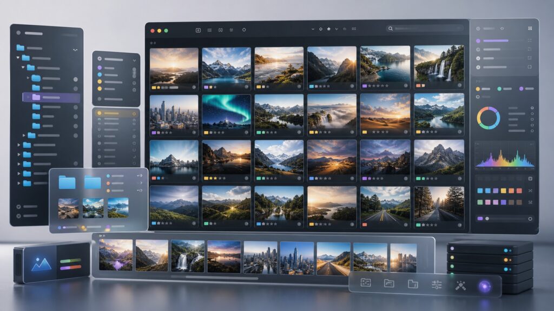The width and height of the screenshot is (554, 311).
Task: Toggle the eye visibility icon atop the right panel
Action: 502,29
